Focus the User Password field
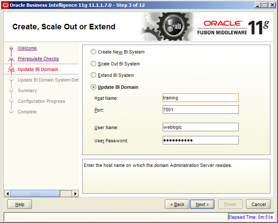This screenshot has width=278, height=223. (201, 140)
